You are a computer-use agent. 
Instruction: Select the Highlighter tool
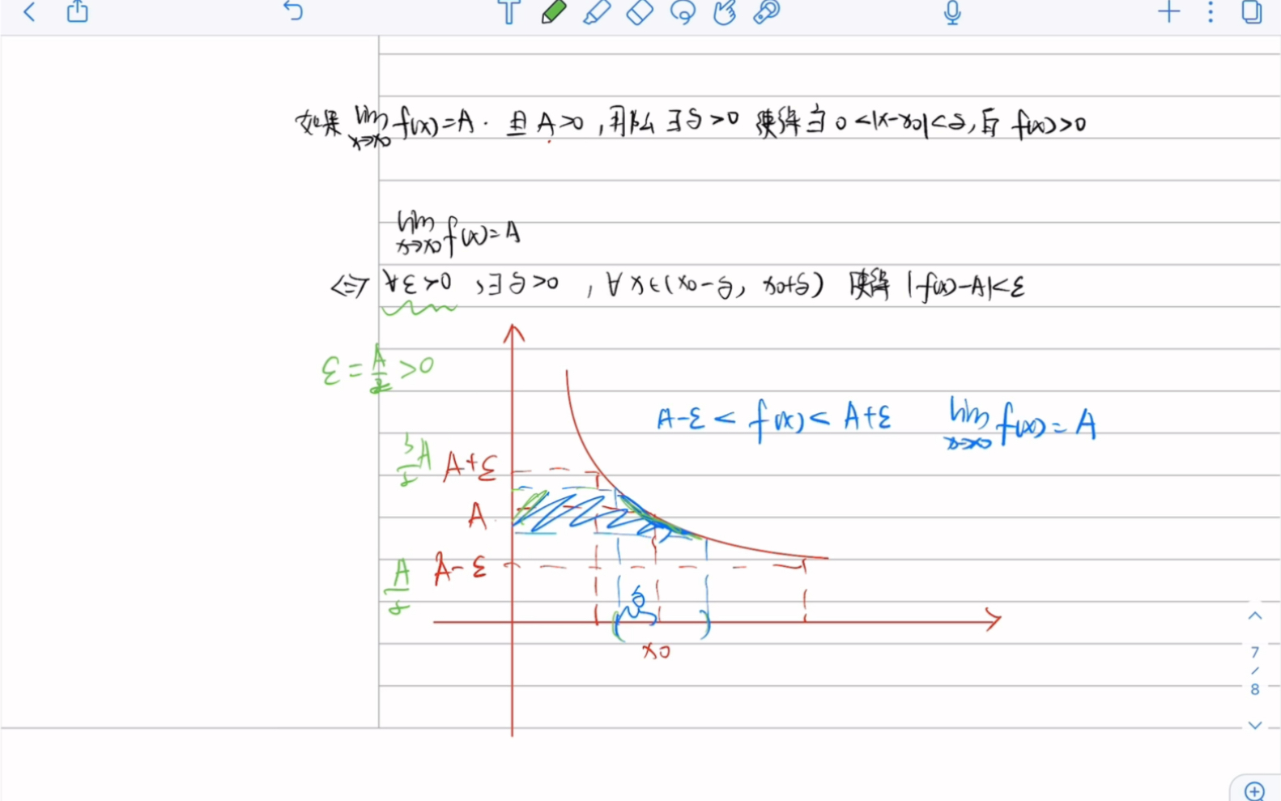pyautogui.click(x=597, y=12)
